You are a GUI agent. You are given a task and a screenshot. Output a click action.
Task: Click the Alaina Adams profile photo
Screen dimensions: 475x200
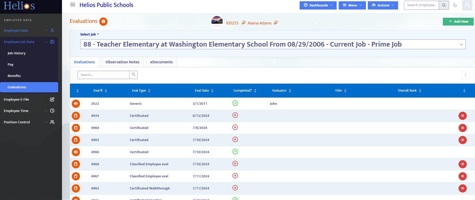217,22
